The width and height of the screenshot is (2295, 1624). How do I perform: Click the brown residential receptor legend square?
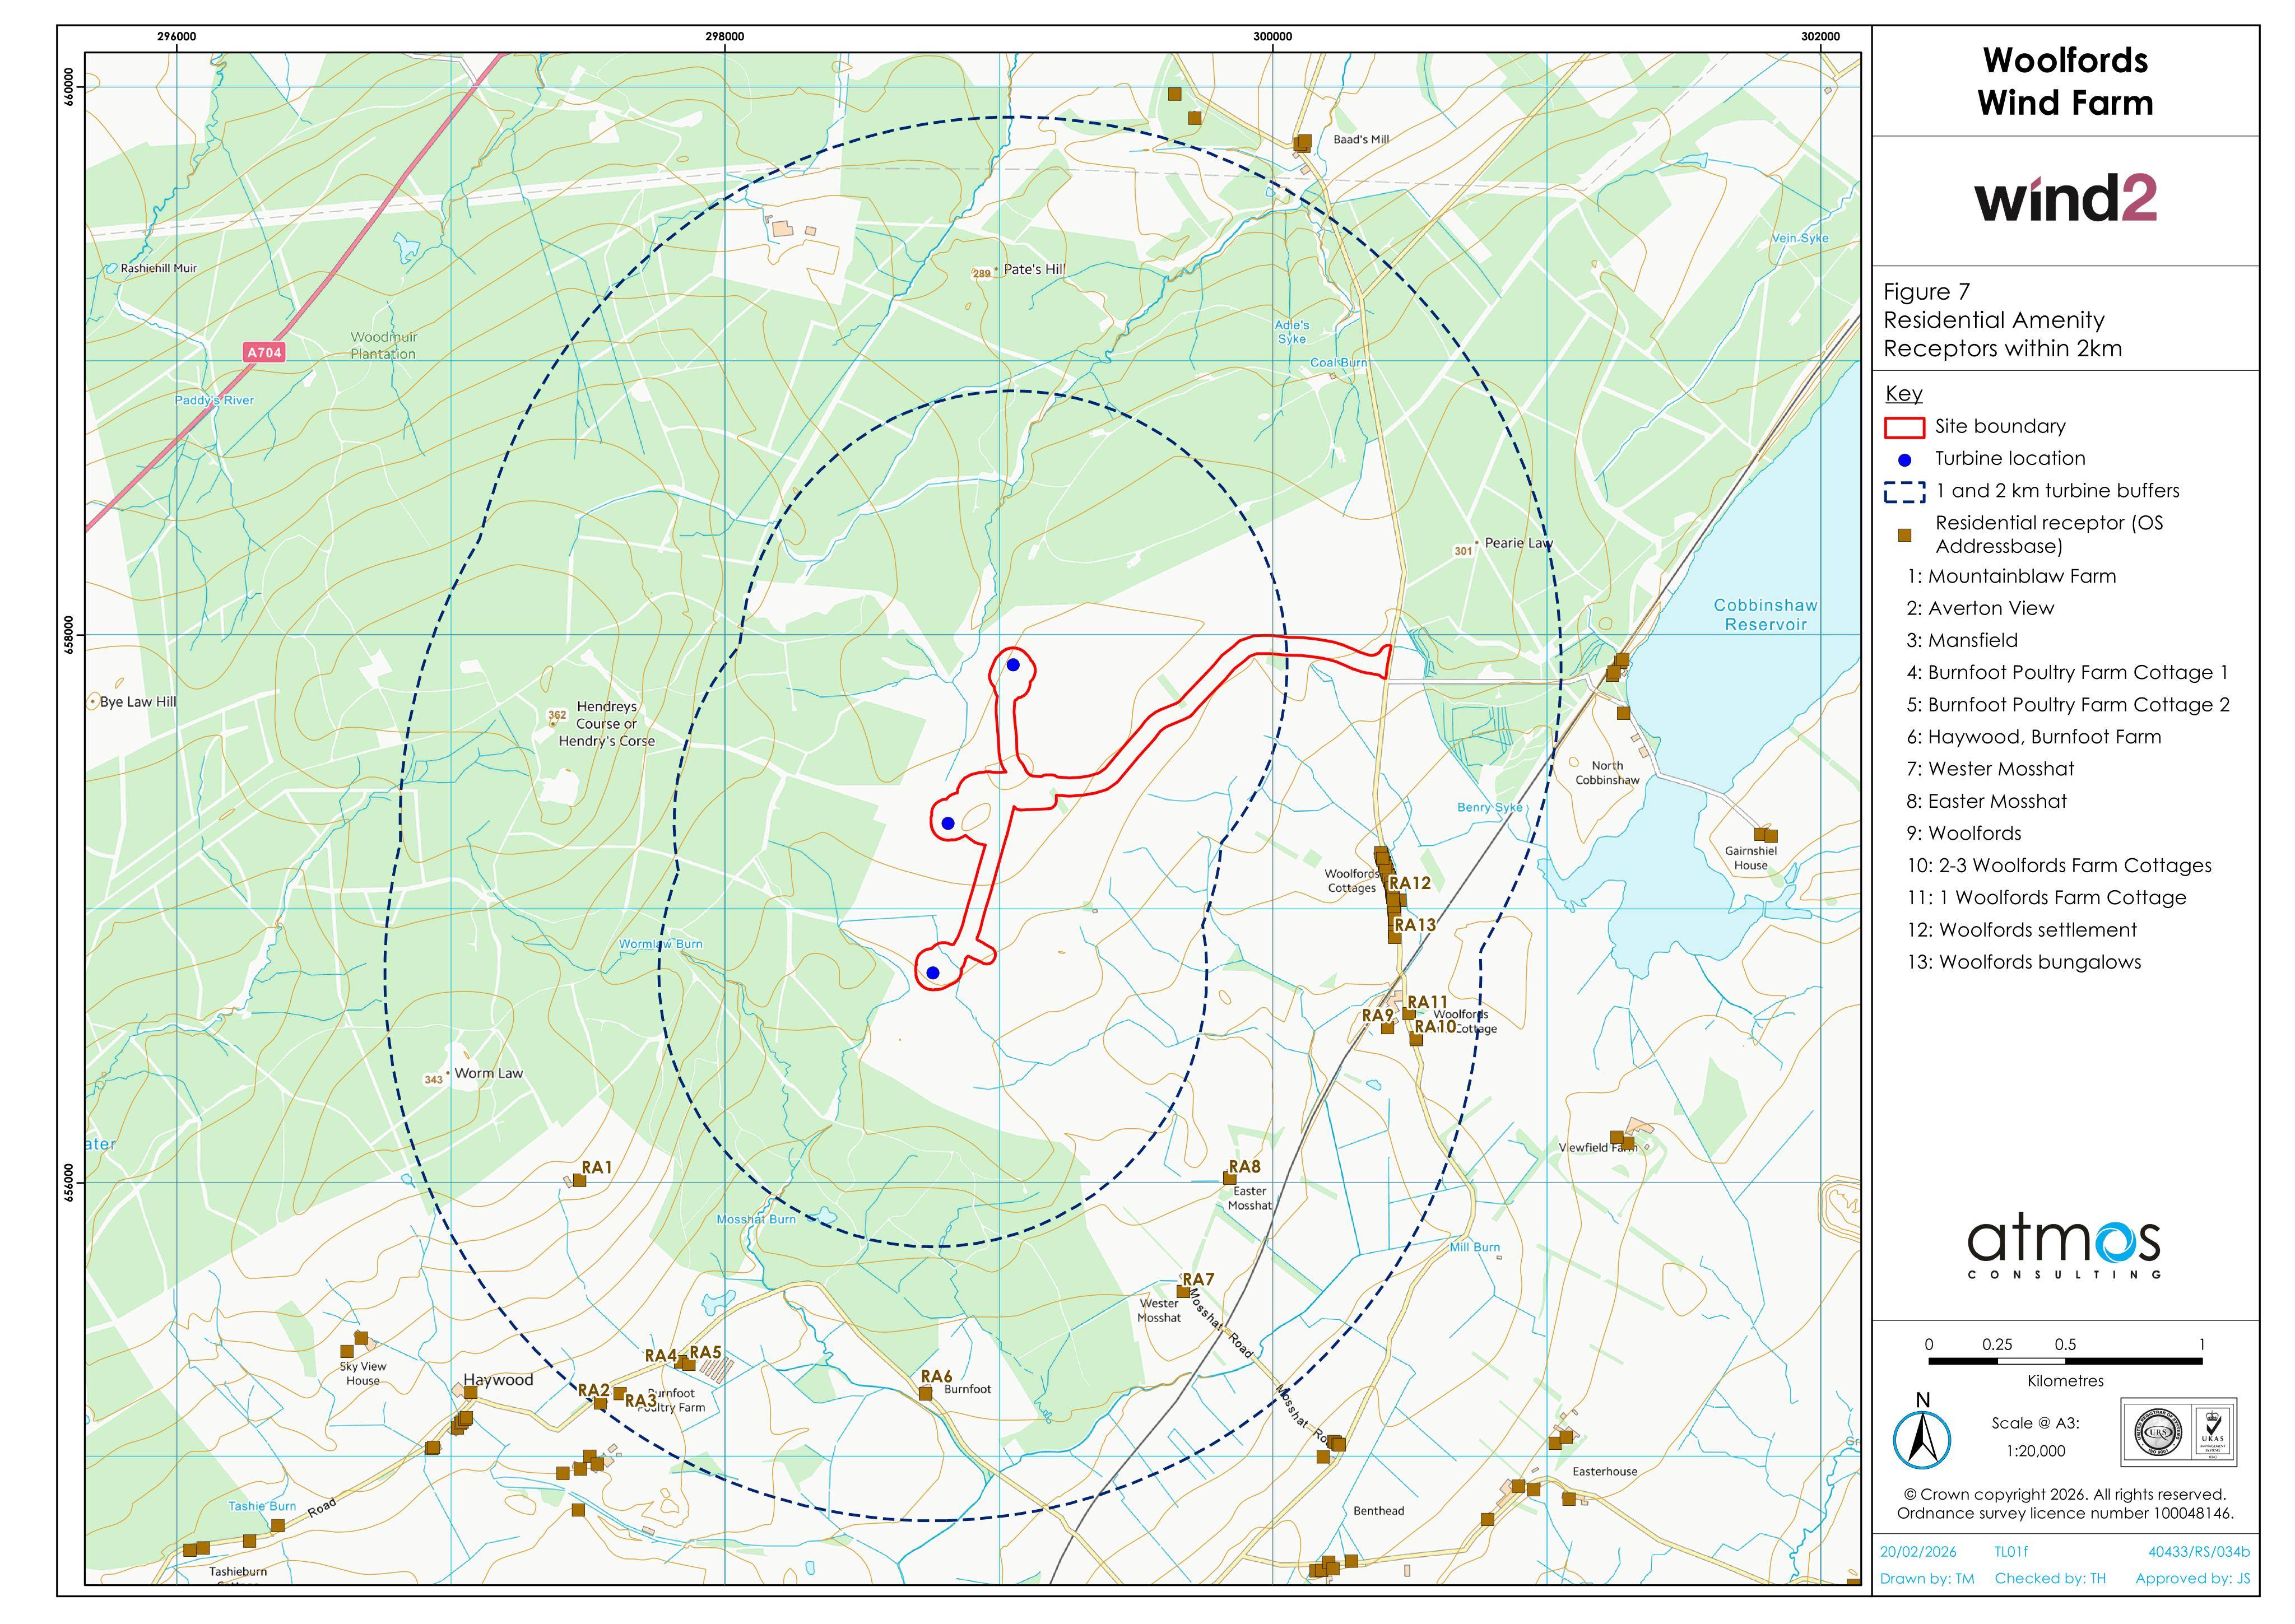[x=1904, y=536]
